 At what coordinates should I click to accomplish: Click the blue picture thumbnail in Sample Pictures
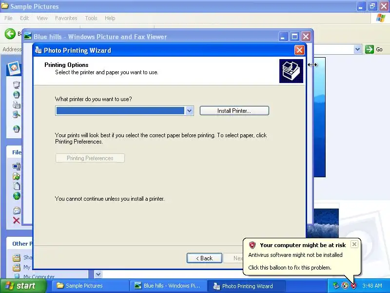[x=323, y=223]
